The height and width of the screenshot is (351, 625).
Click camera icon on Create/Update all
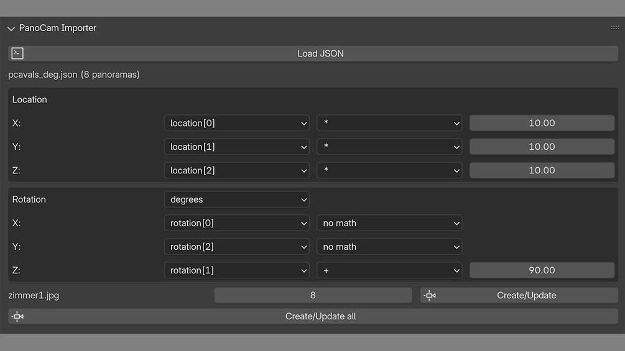coord(17,316)
